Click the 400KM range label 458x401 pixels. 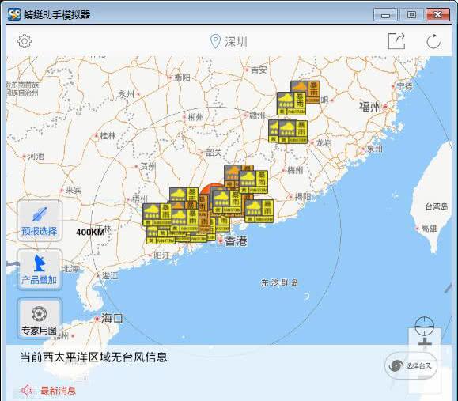[x=90, y=233]
